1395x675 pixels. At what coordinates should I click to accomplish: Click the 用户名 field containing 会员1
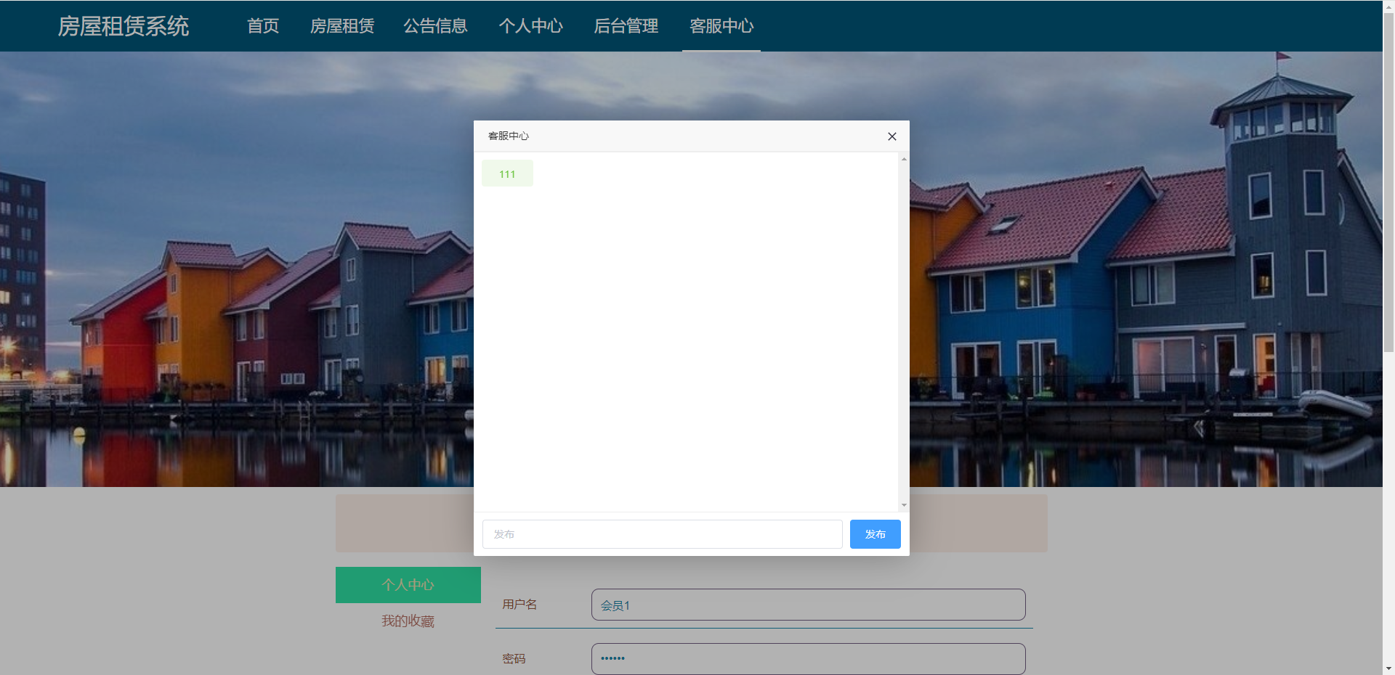click(x=808, y=605)
